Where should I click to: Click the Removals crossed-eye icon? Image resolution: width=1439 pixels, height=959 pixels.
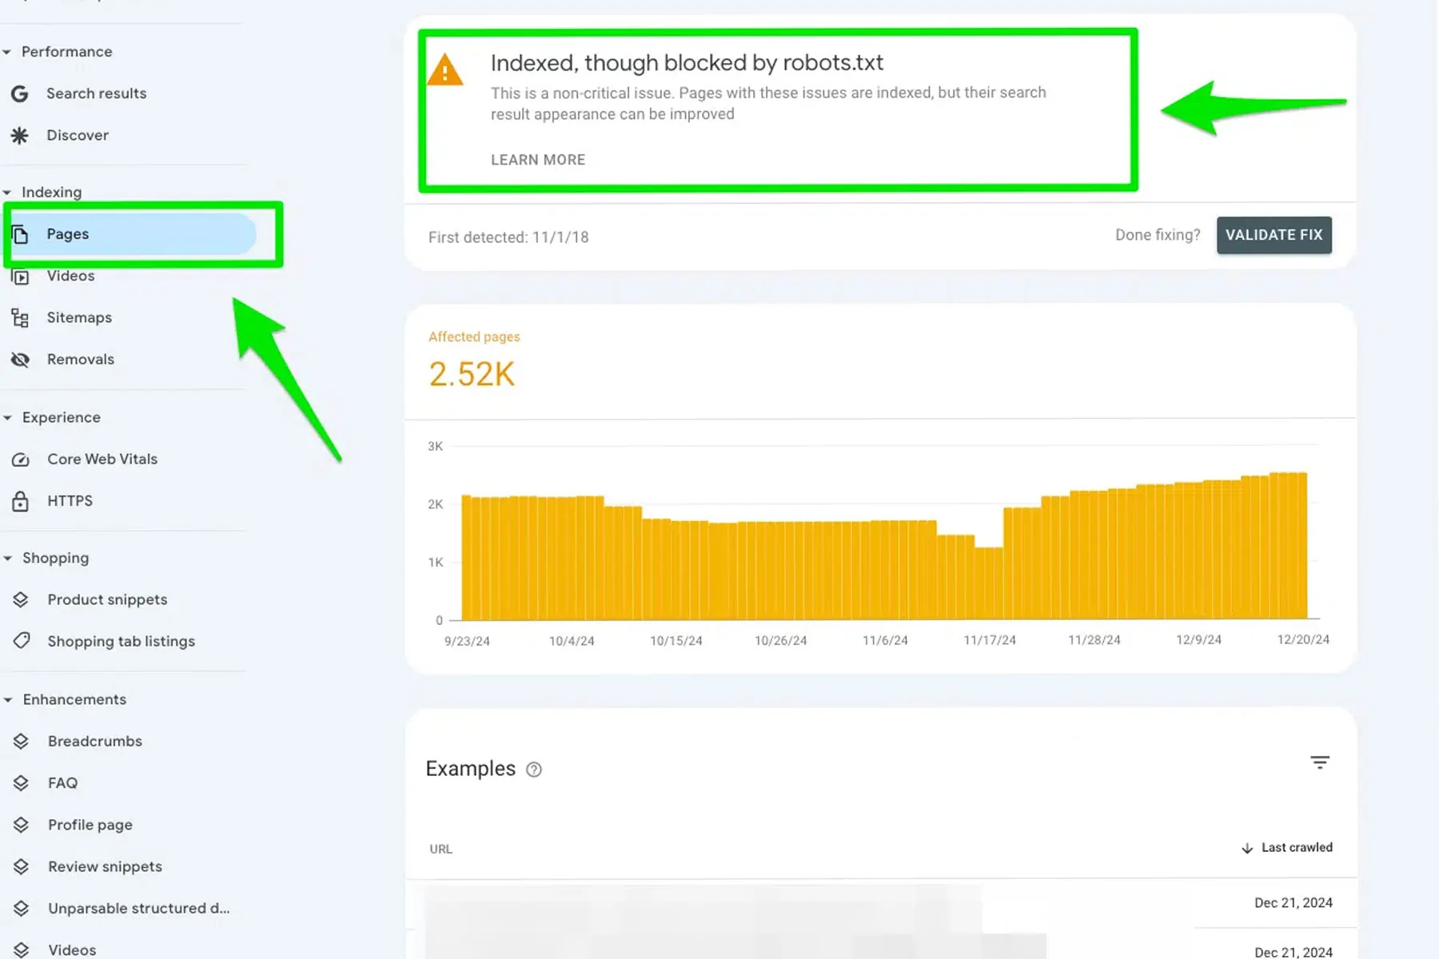[x=20, y=360]
